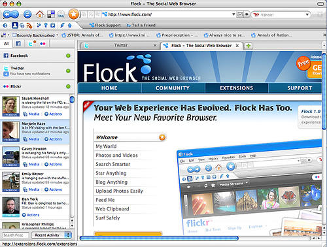Select Blog Anything feature item
Screen dimensions: 327x247
112,182
